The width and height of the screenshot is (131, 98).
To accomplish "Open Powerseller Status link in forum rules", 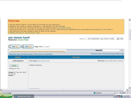I will [64, 28].
